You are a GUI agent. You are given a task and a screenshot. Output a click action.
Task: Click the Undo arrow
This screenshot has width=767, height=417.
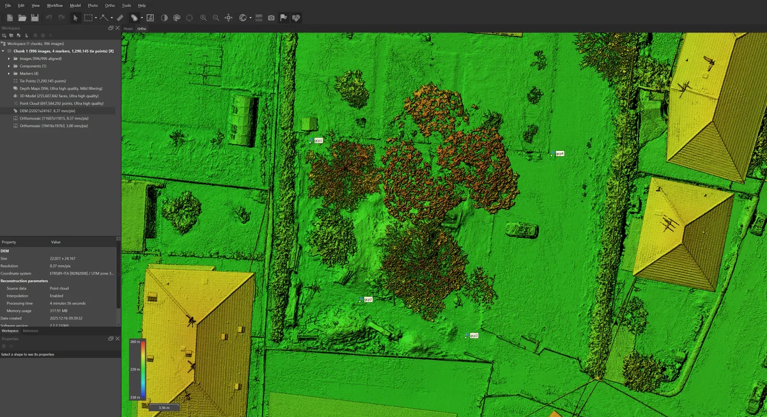[49, 18]
